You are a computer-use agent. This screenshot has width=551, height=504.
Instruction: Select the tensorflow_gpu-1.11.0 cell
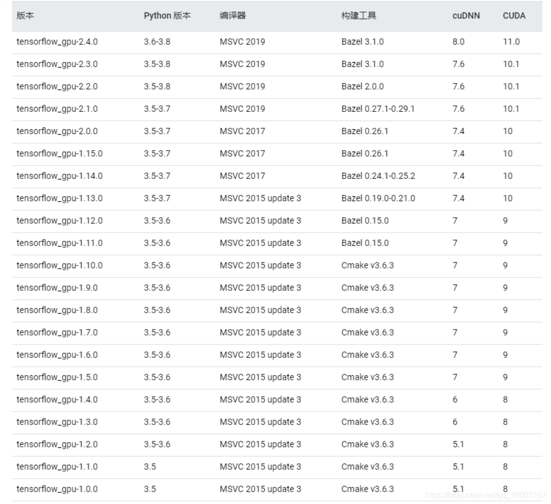pyautogui.click(x=60, y=243)
